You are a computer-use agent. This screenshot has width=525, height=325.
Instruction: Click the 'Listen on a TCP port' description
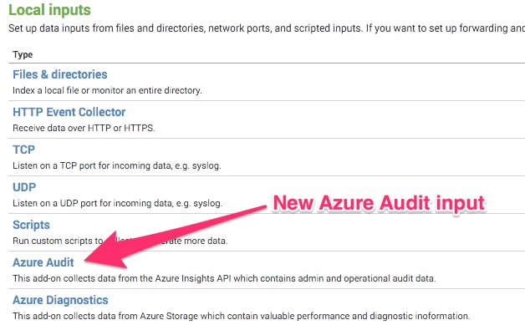pyautogui.click(x=117, y=165)
